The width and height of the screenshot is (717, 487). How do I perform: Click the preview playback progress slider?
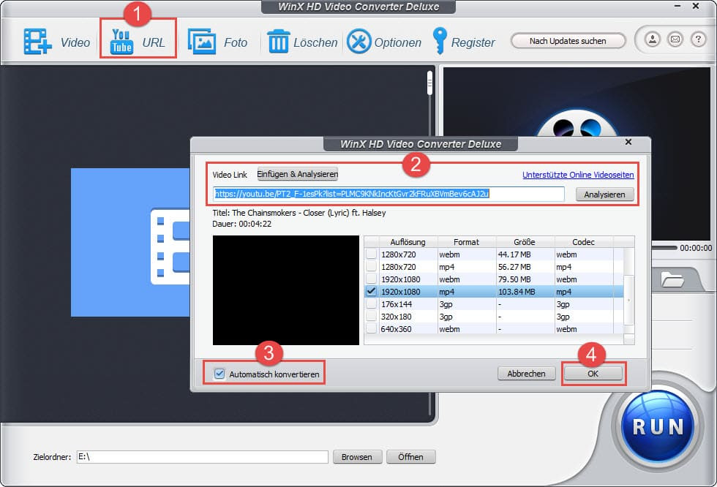pyautogui.click(x=664, y=248)
